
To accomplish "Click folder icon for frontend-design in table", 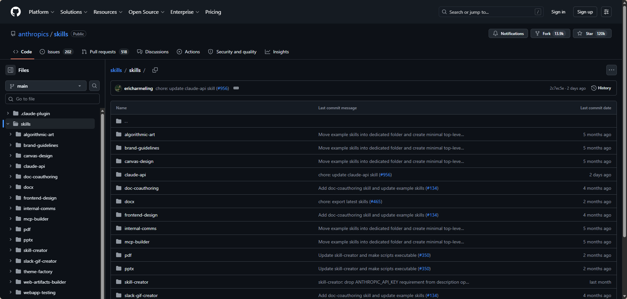I will pyautogui.click(x=119, y=215).
